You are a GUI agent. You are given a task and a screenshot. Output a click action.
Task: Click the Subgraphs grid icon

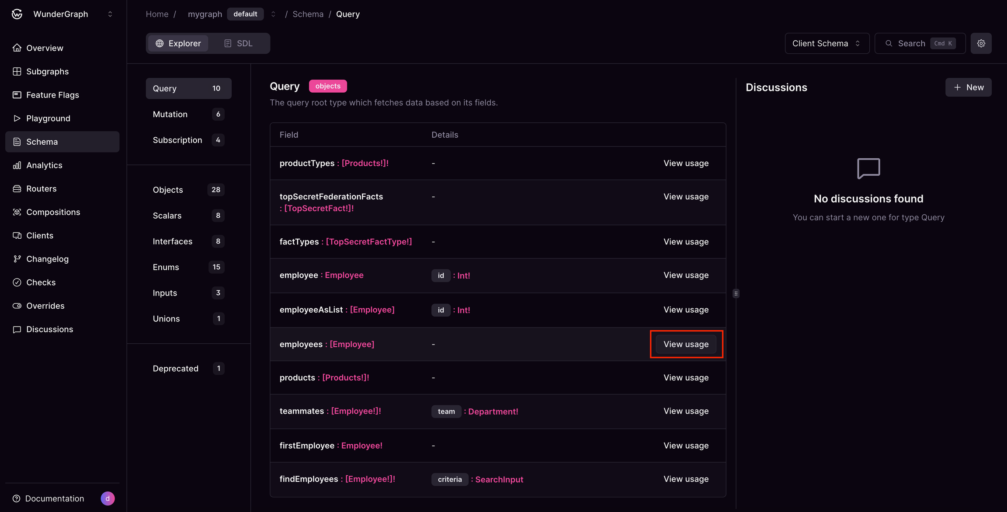pos(17,71)
